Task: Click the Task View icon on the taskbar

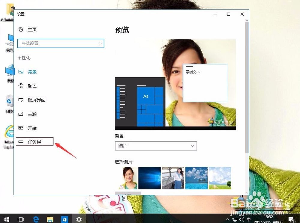Action: tap(21, 219)
